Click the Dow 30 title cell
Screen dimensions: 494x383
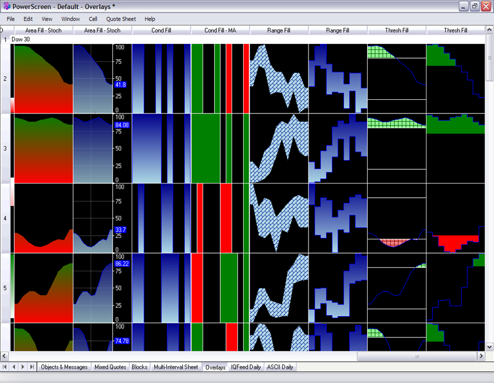[21, 40]
